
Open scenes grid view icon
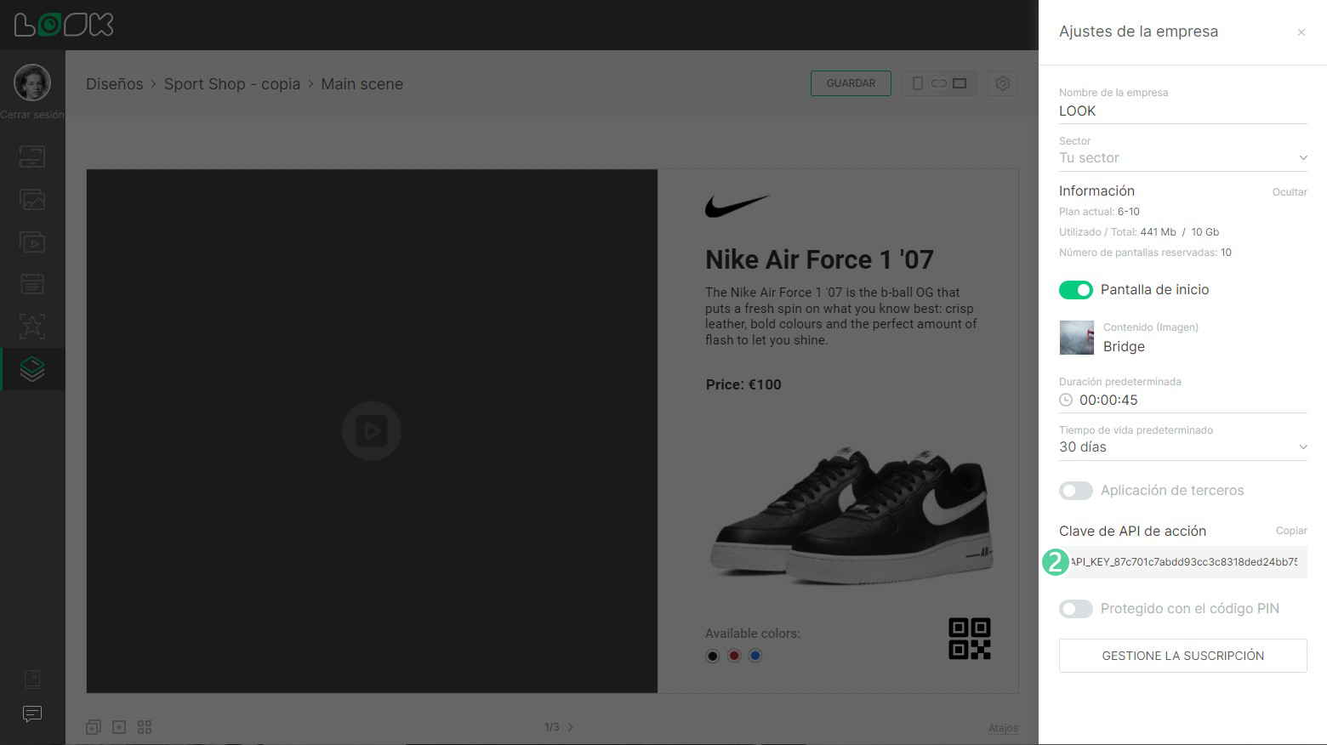(145, 727)
